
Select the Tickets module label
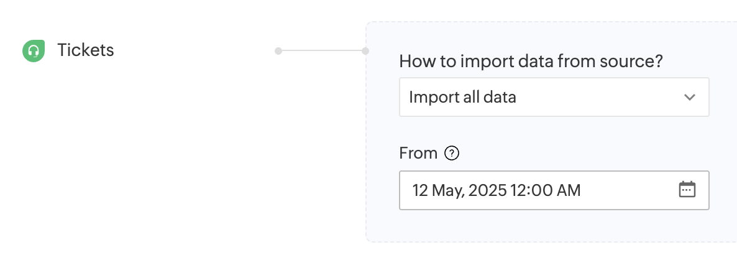[x=86, y=50]
